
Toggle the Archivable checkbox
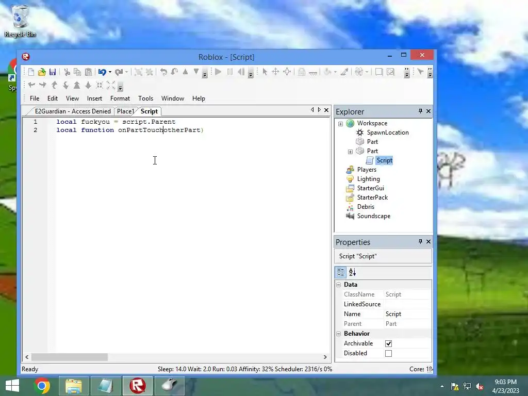(388, 343)
